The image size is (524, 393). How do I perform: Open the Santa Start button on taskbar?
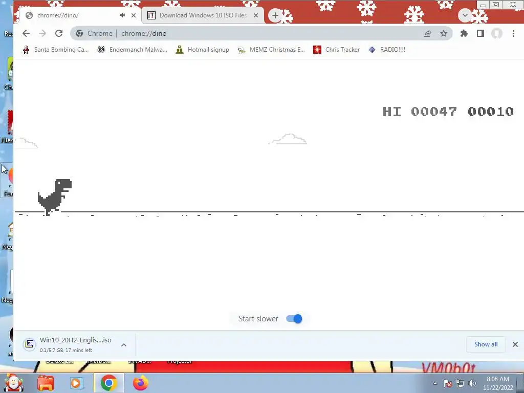(13, 383)
